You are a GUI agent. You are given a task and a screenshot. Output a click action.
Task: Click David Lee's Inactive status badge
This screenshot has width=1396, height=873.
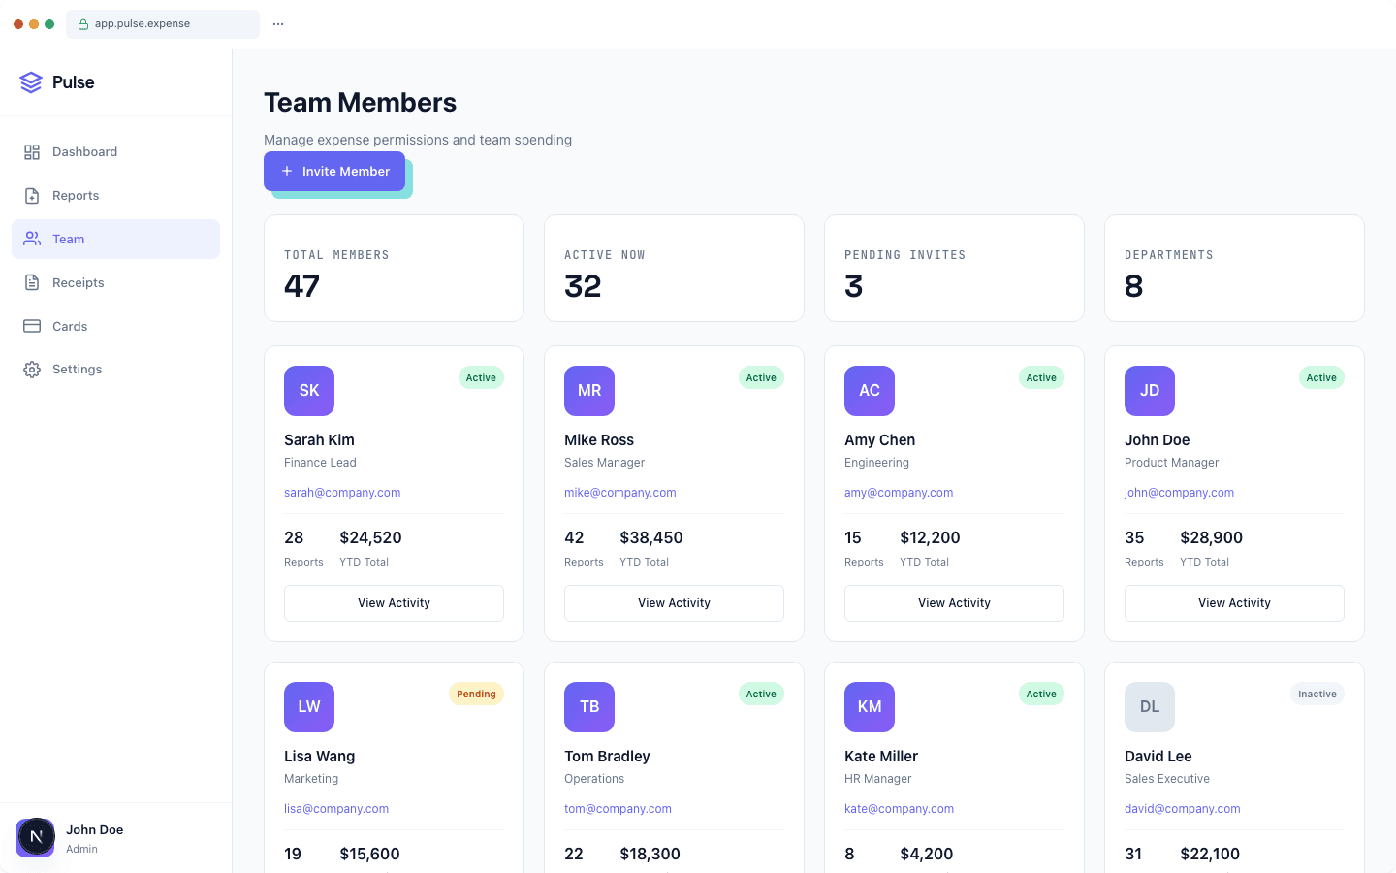[x=1317, y=695]
